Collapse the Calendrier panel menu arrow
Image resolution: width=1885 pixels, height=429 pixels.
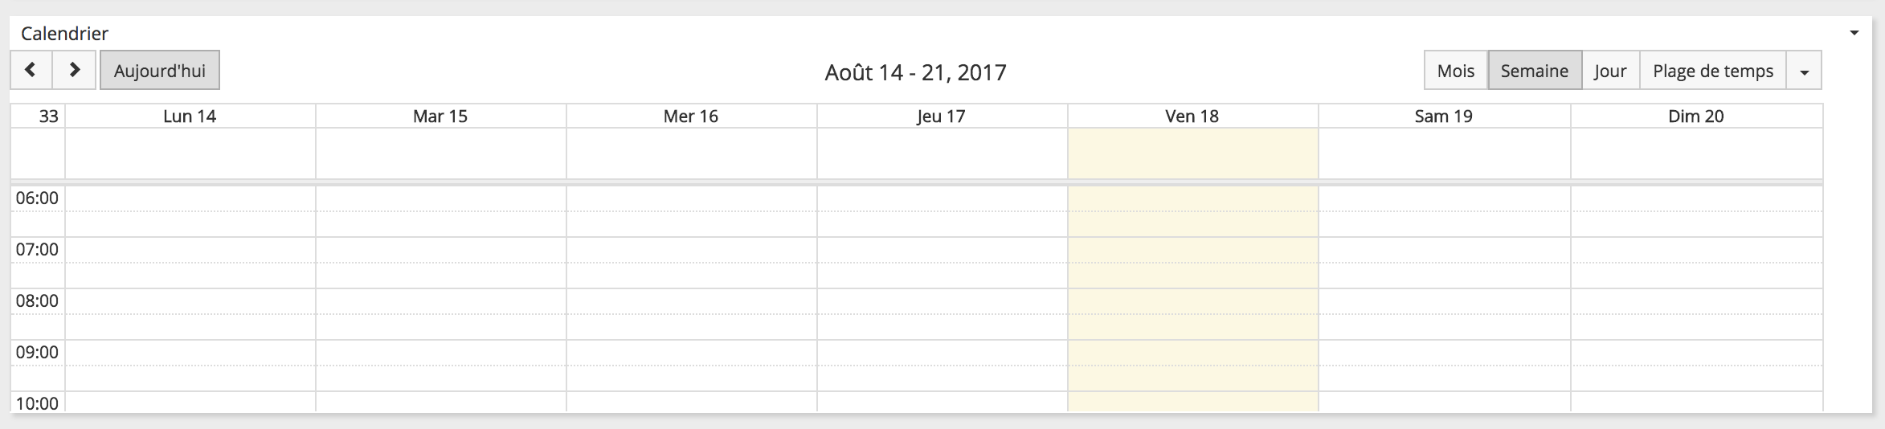pyautogui.click(x=1854, y=34)
